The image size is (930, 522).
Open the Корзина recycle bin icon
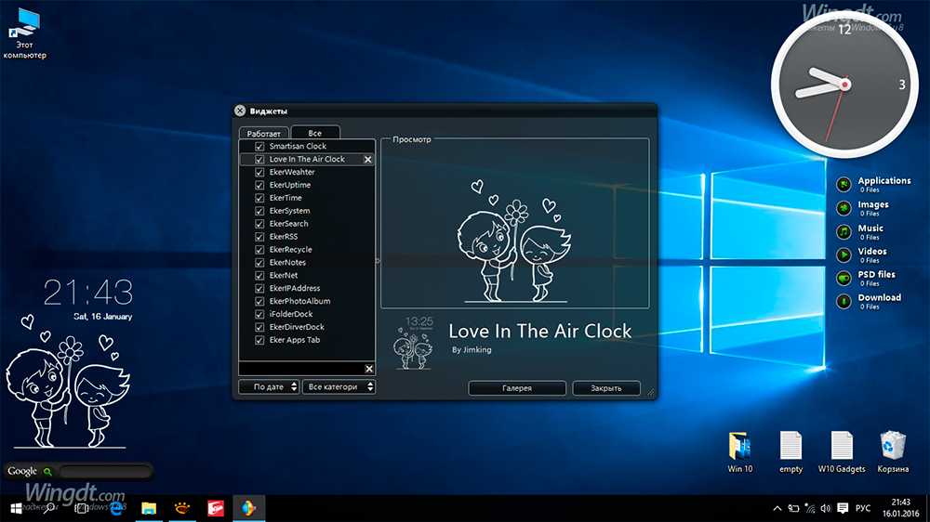[893, 447]
